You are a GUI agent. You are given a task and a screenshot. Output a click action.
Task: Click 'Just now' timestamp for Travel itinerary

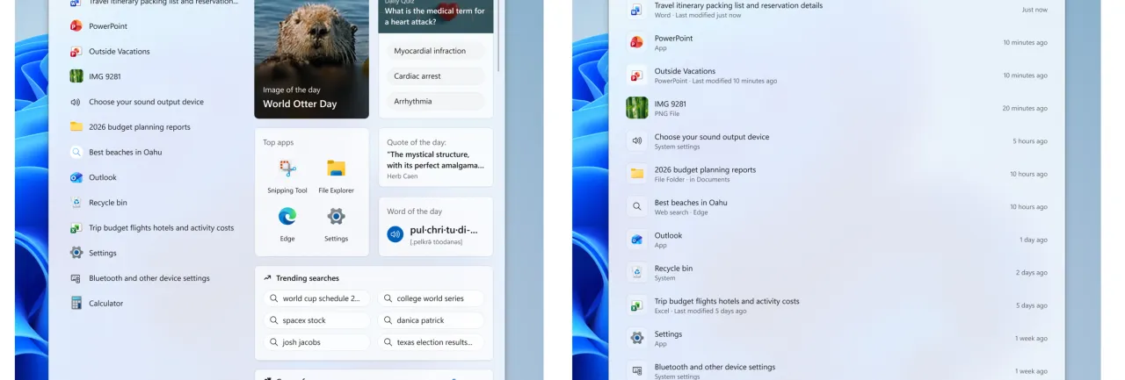(x=1034, y=10)
